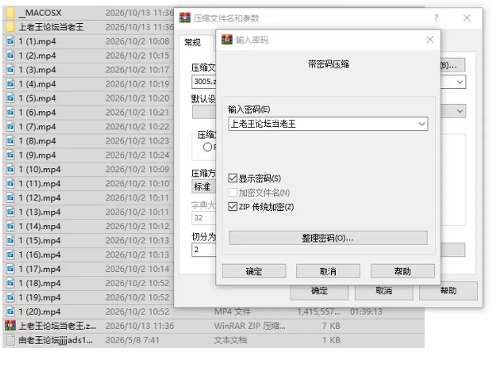Click the 1 (5).mp4 file icon
This screenshot has width=496, height=375.
click(10, 98)
